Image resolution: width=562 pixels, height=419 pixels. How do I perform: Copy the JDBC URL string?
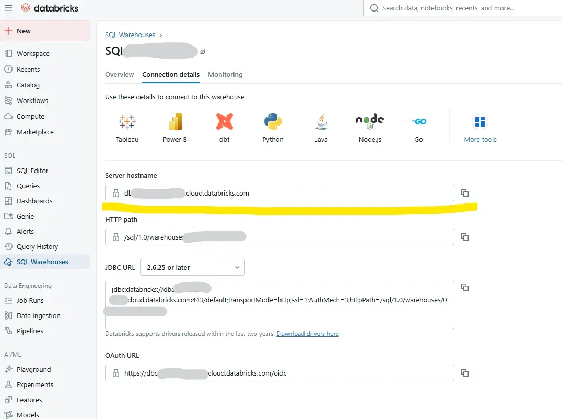coord(465,287)
